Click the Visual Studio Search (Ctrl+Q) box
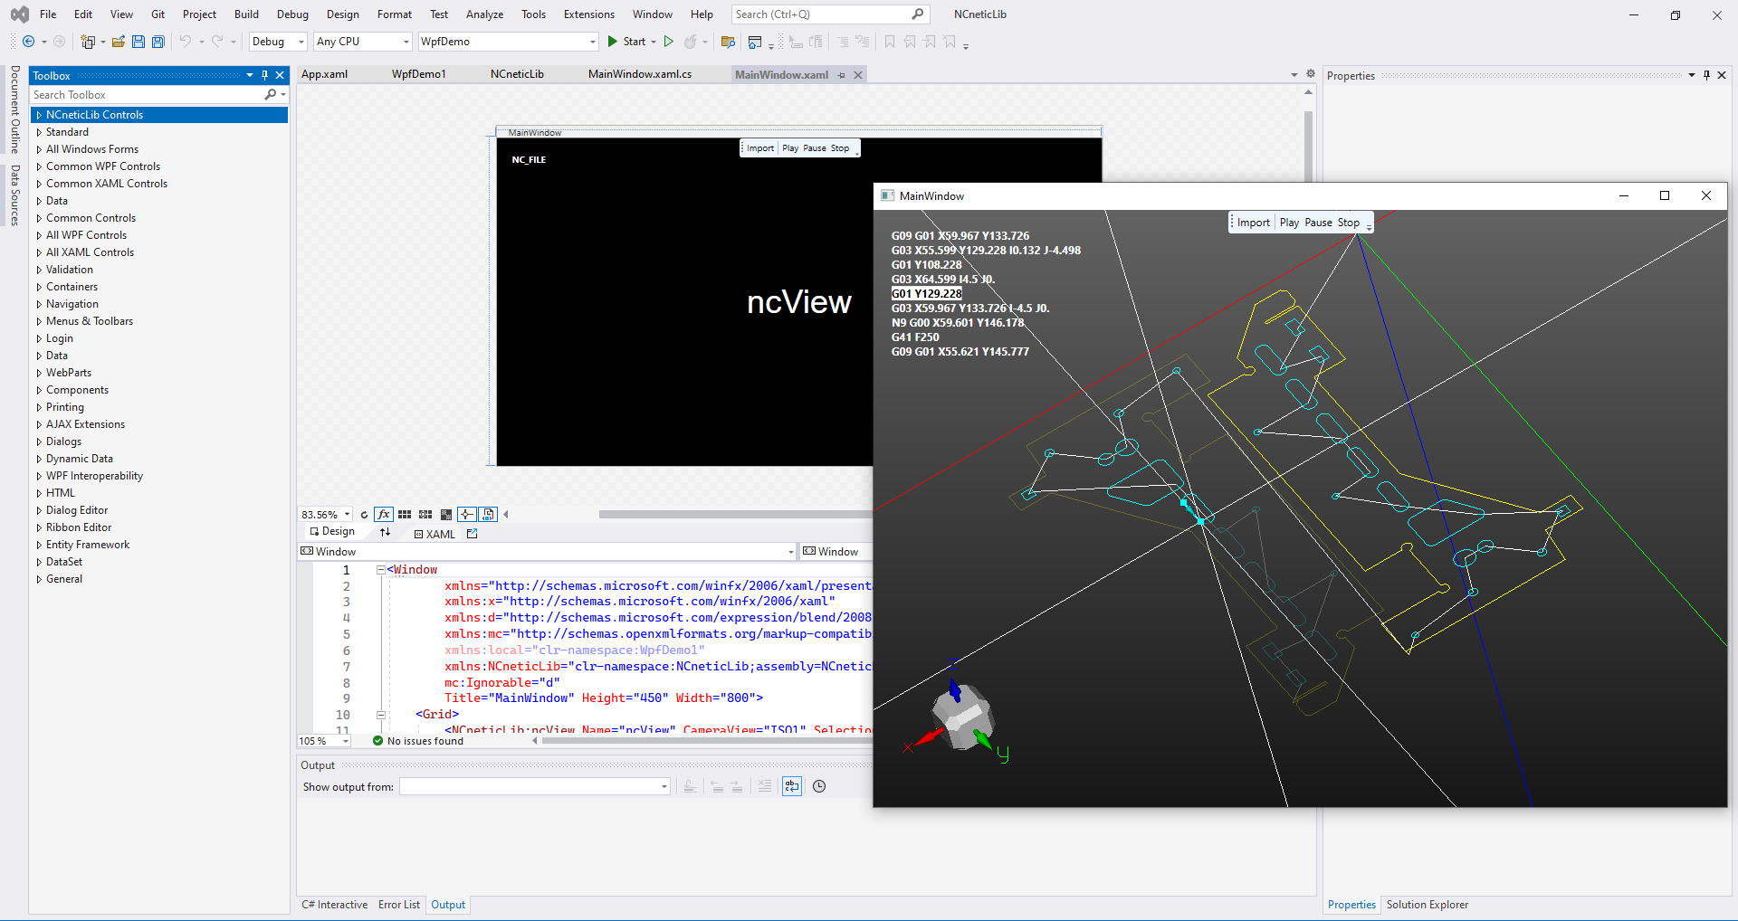Image resolution: width=1738 pixels, height=921 pixels. click(831, 14)
